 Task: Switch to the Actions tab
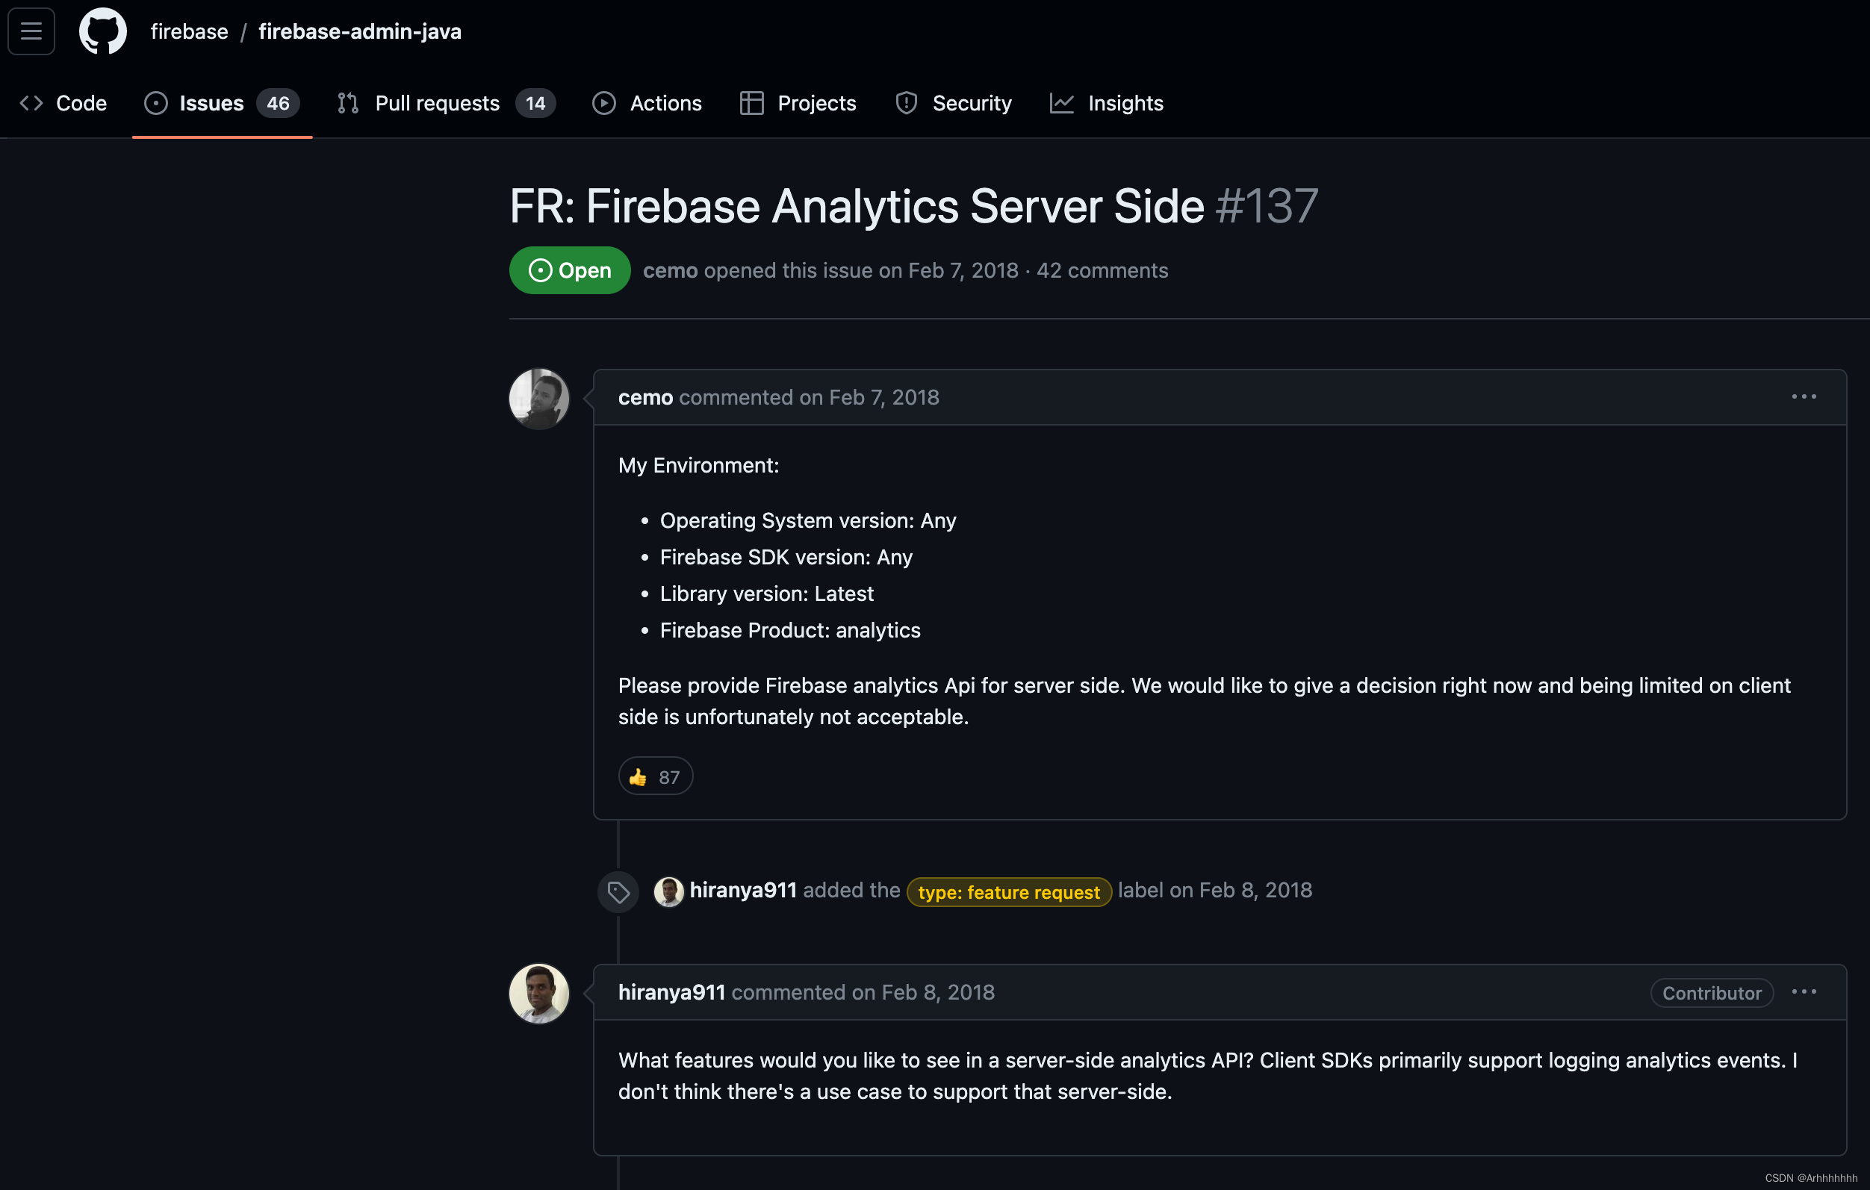pyautogui.click(x=647, y=103)
